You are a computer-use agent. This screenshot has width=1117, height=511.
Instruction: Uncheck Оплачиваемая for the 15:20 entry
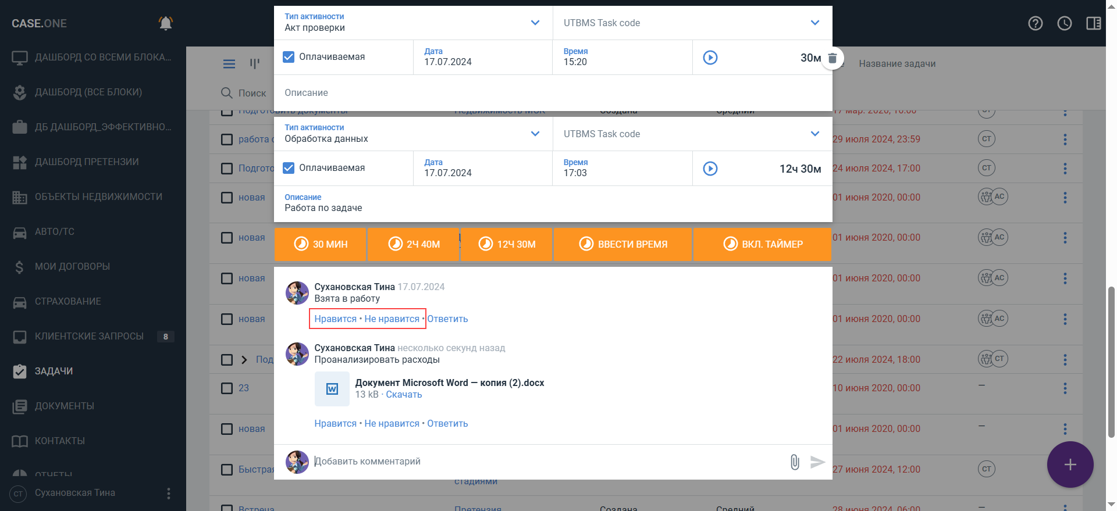(289, 57)
